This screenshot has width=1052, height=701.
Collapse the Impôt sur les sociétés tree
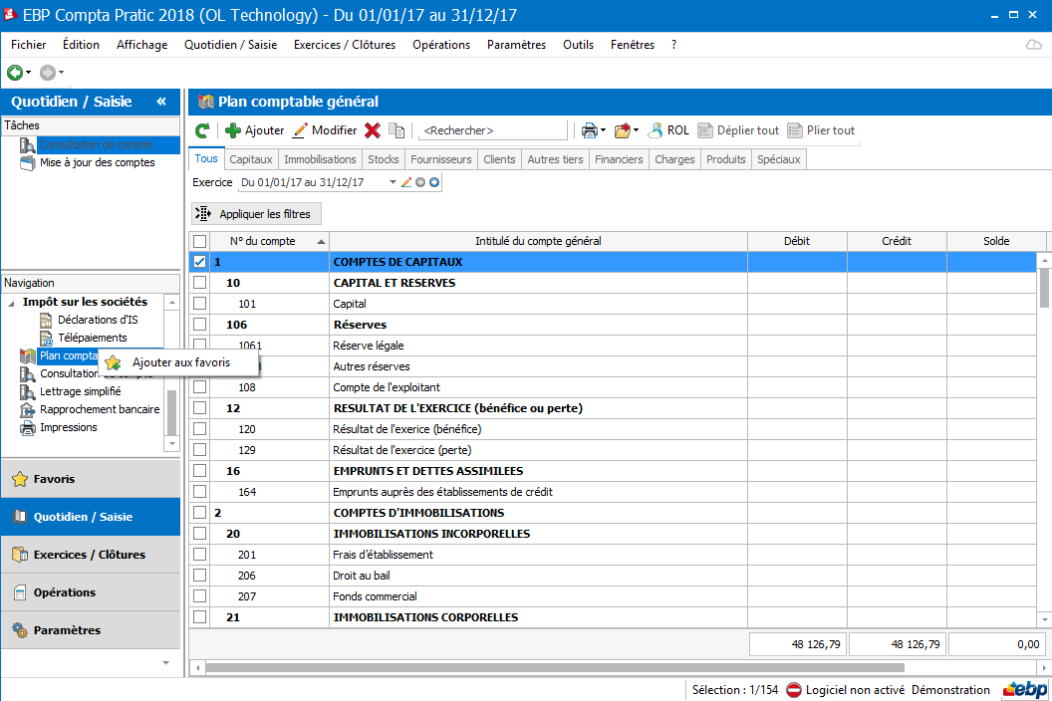coord(10,302)
